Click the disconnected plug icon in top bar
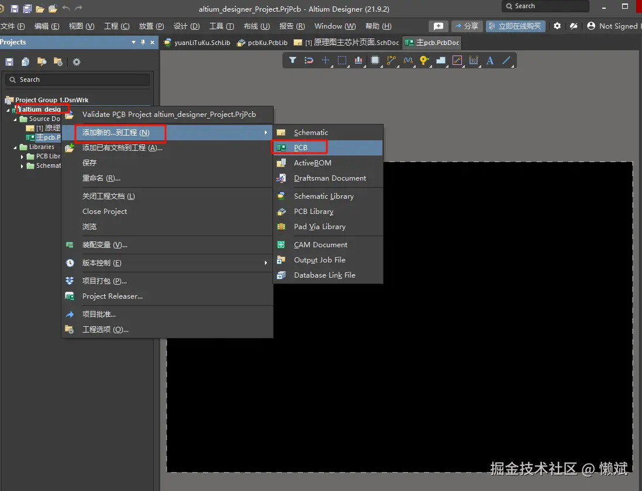This screenshot has width=642, height=491. tap(574, 26)
